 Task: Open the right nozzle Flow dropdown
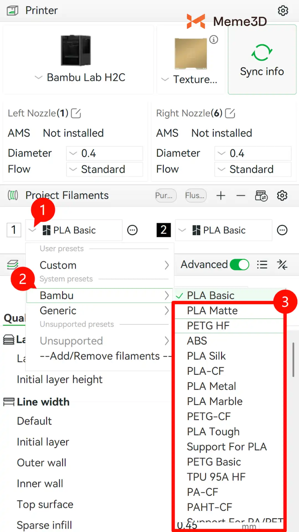click(x=253, y=169)
